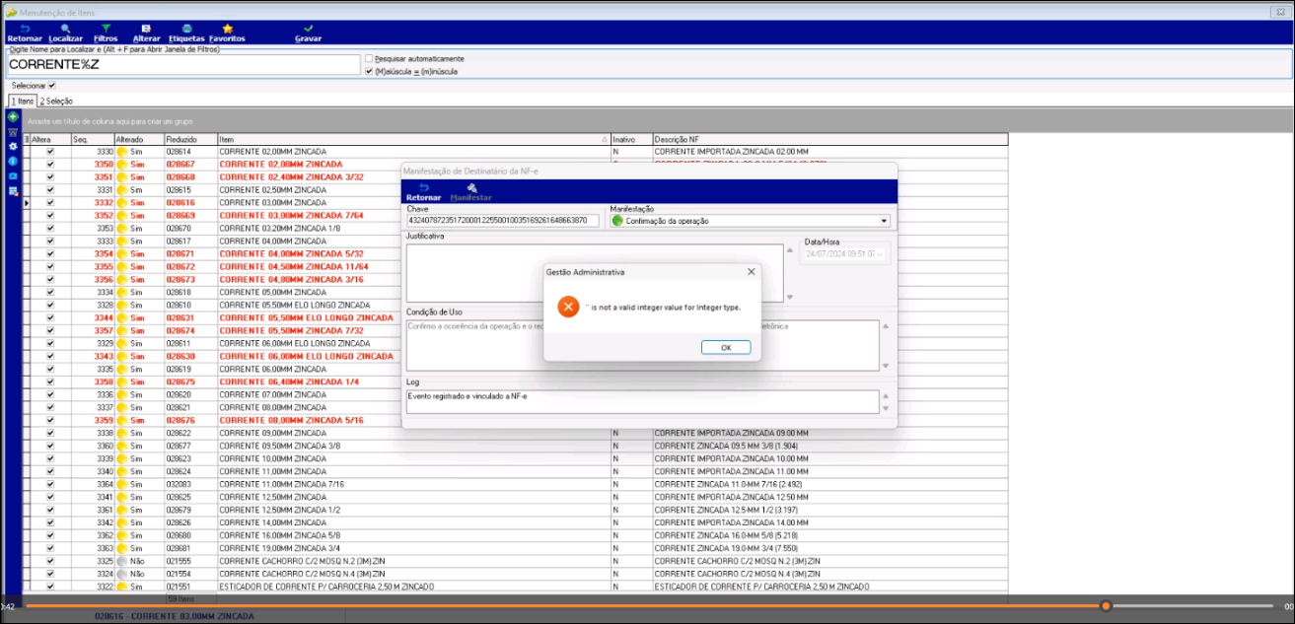Click Retornar in the Manutenção de Itens toolbar

25,33
